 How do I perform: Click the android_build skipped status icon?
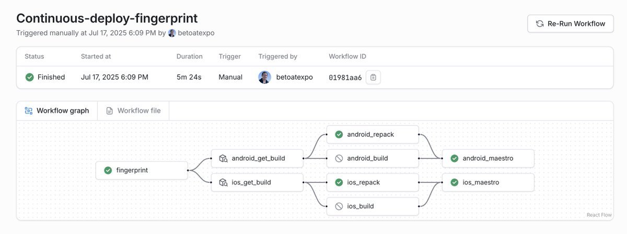click(339, 158)
